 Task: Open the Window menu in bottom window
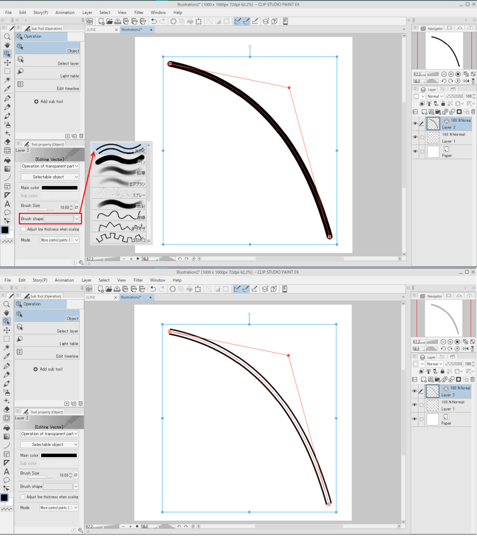pos(158,280)
